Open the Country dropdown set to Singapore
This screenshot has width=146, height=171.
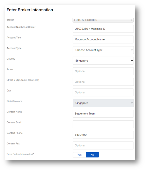pyautogui.click(x=103, y=61)
